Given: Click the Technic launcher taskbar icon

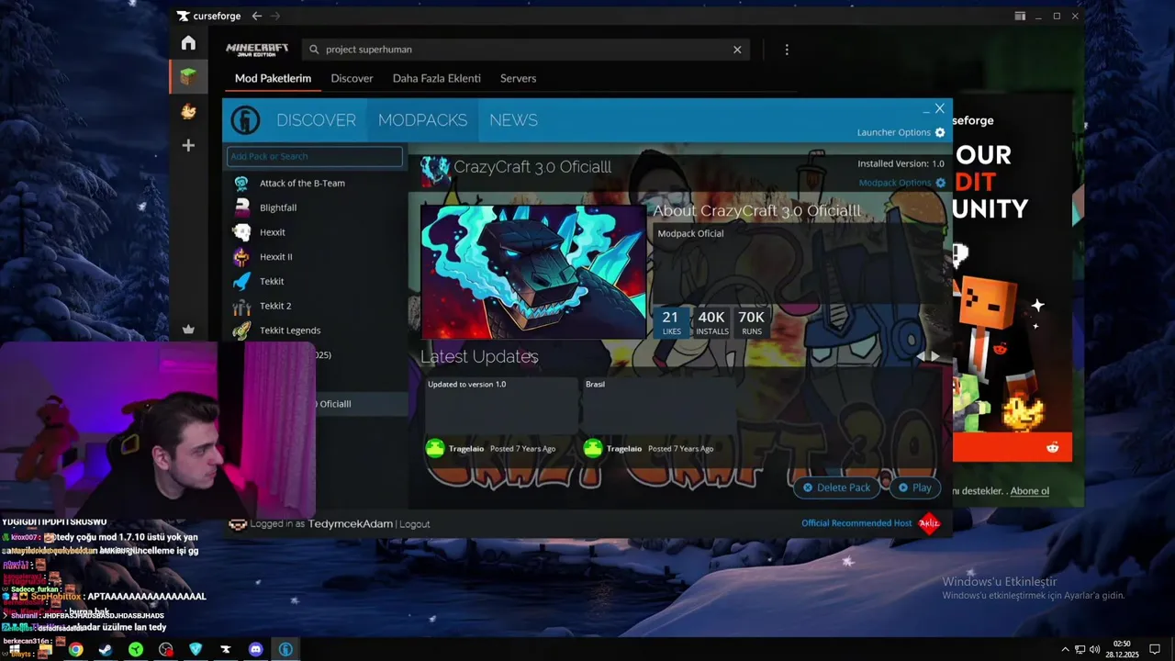Looking at the screenshot, I should tap(285, 649).
